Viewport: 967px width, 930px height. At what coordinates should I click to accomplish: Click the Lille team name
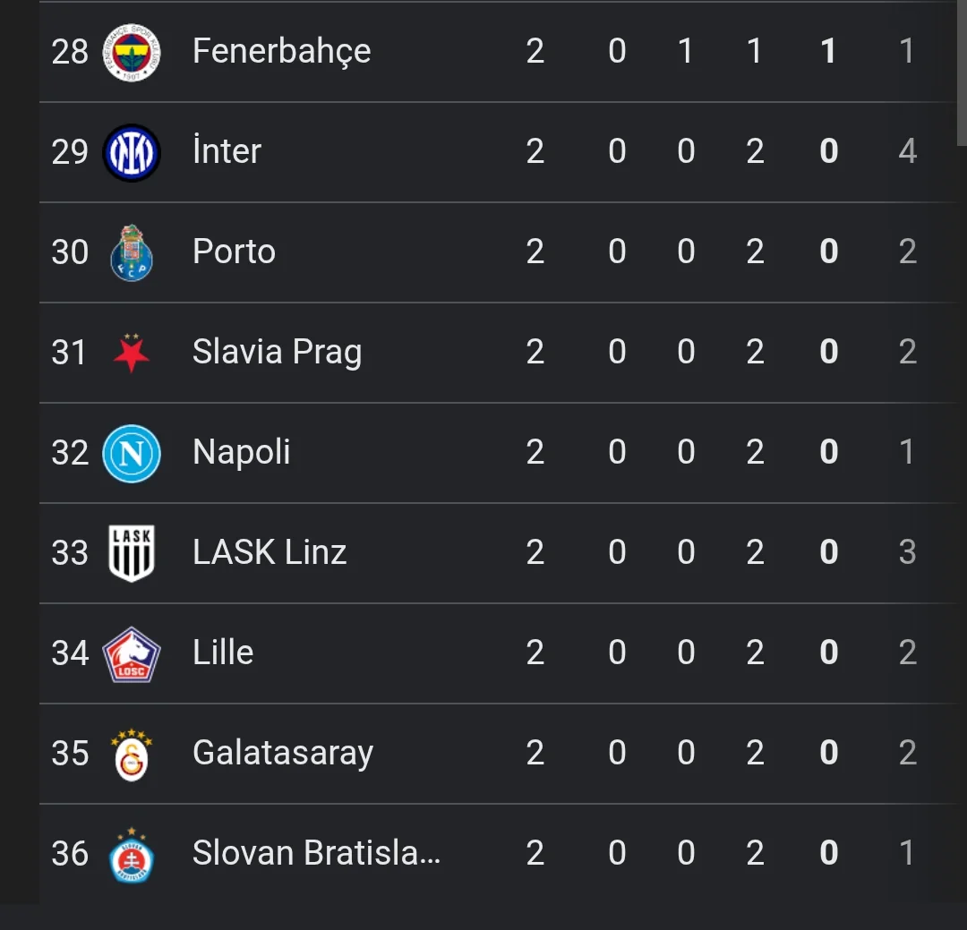[223, 653]
